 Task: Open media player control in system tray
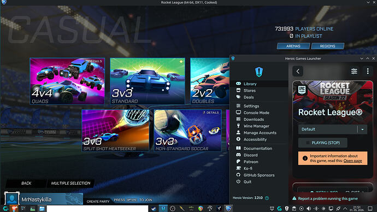pos(301,208)
